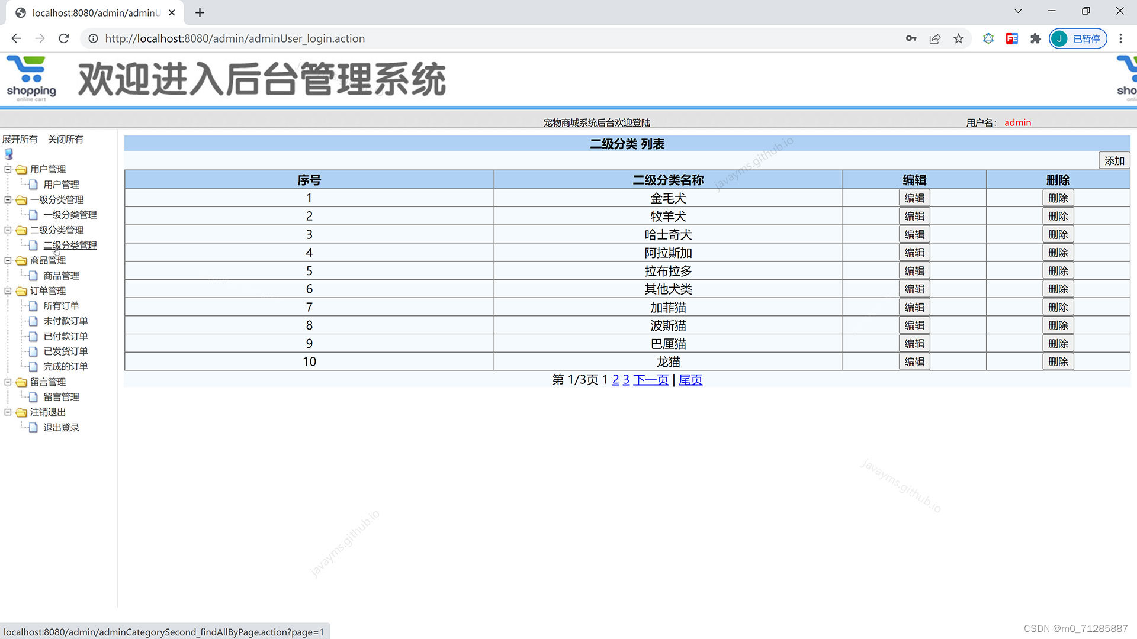The width and height of the screenshot is (1137, 639).
Task: Collapse the 商品管理 tree node
Action: 8,260
